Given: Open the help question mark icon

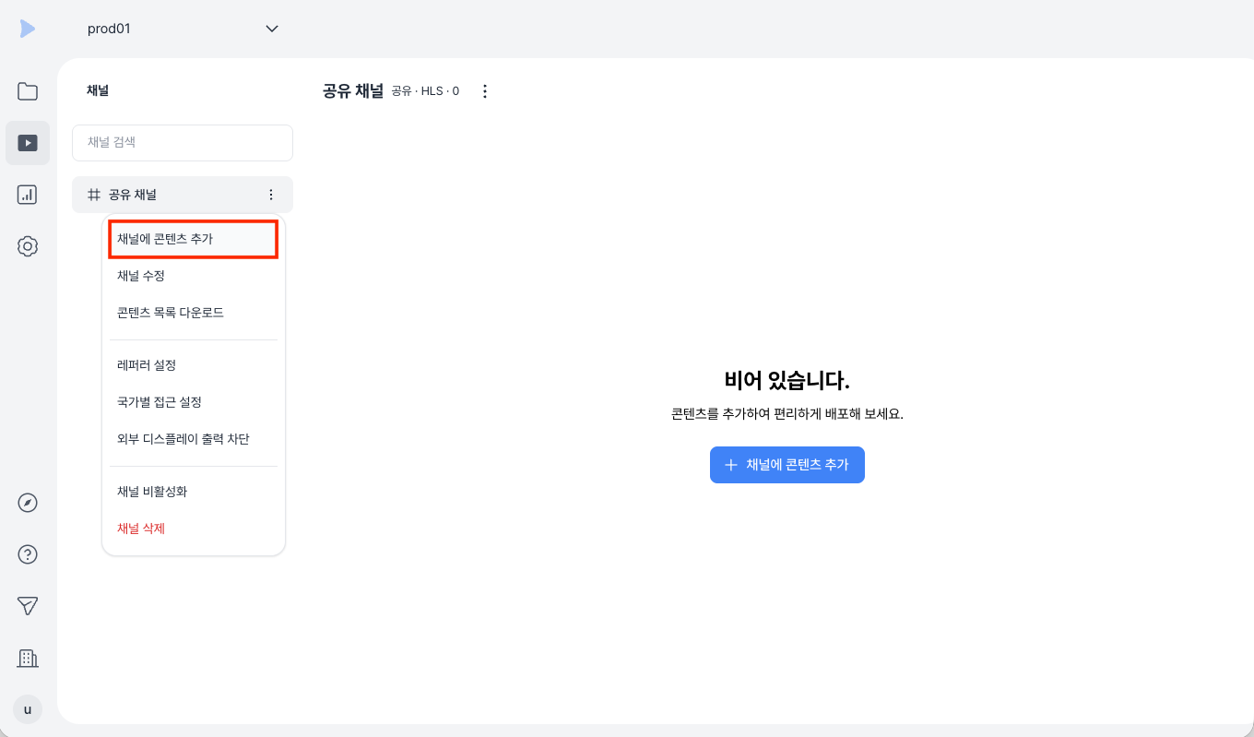Looking at the screenshot, I should point(28,554).
